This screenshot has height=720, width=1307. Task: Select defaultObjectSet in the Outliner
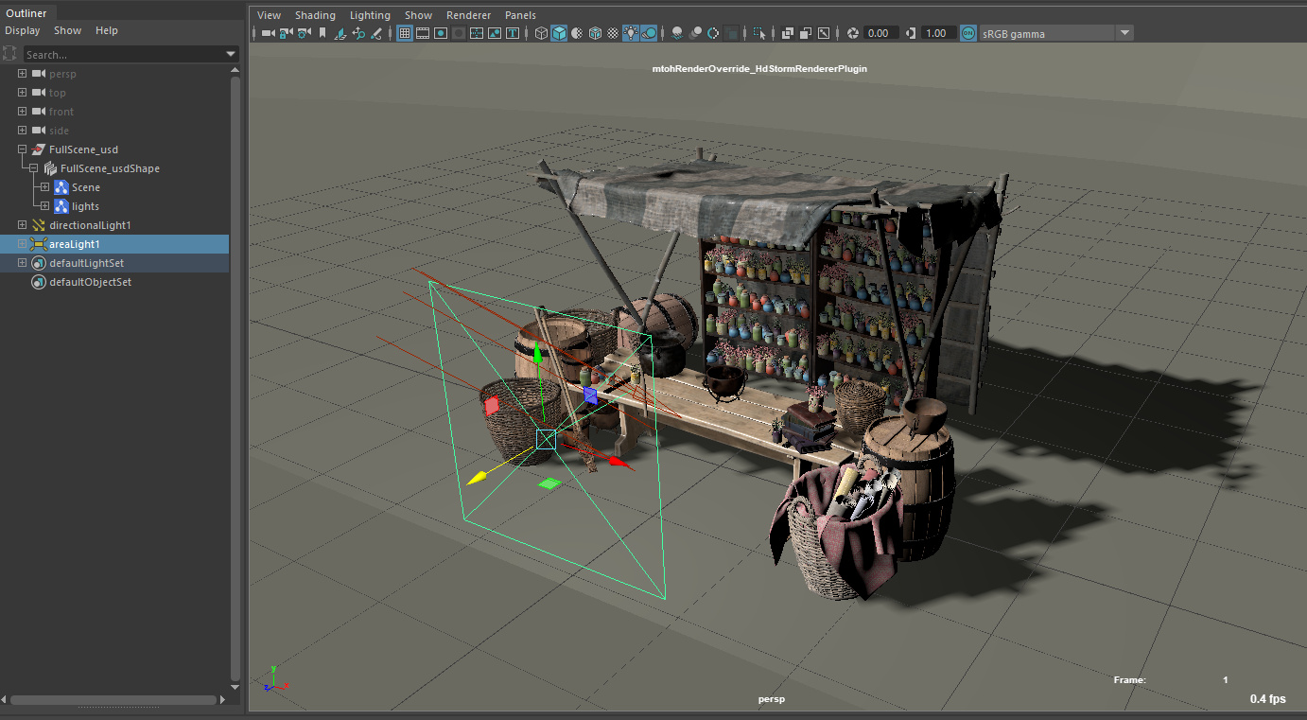(x=90, y=282)
